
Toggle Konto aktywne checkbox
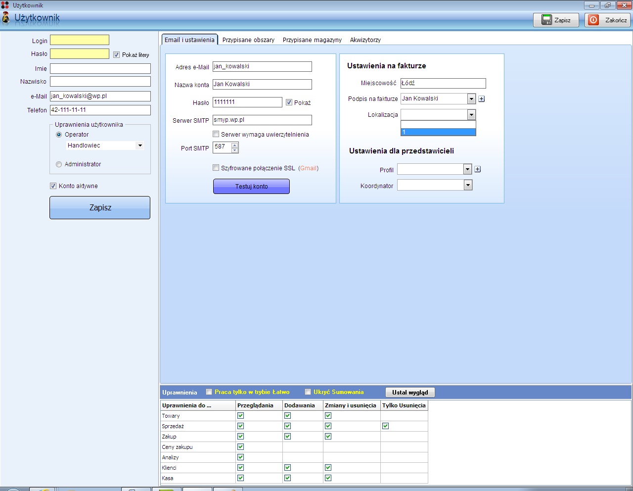click(53, 186)
